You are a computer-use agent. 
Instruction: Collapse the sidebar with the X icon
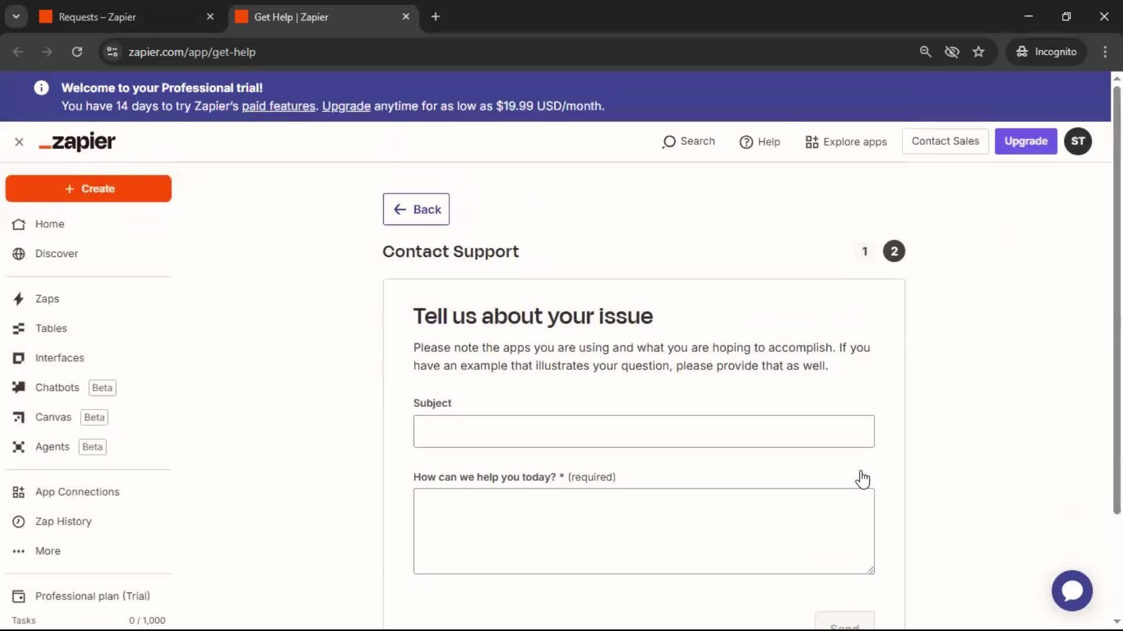tap(19, 142)
